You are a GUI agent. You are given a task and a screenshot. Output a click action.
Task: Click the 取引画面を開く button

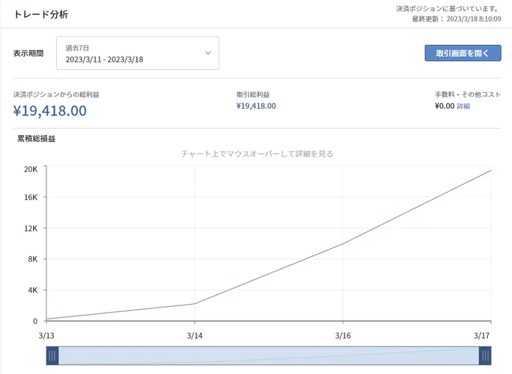coord(463,53)
